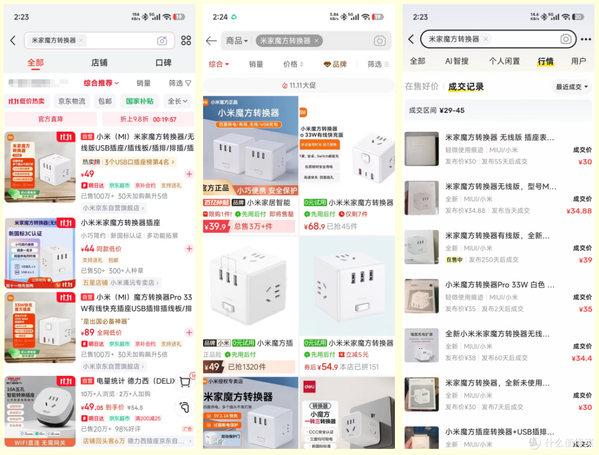Open the 筛选 filter menu in the middle app

tap(378, 64)
